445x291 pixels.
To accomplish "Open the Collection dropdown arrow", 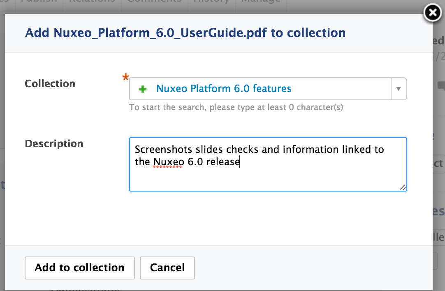I will click(x=399, y=89).
